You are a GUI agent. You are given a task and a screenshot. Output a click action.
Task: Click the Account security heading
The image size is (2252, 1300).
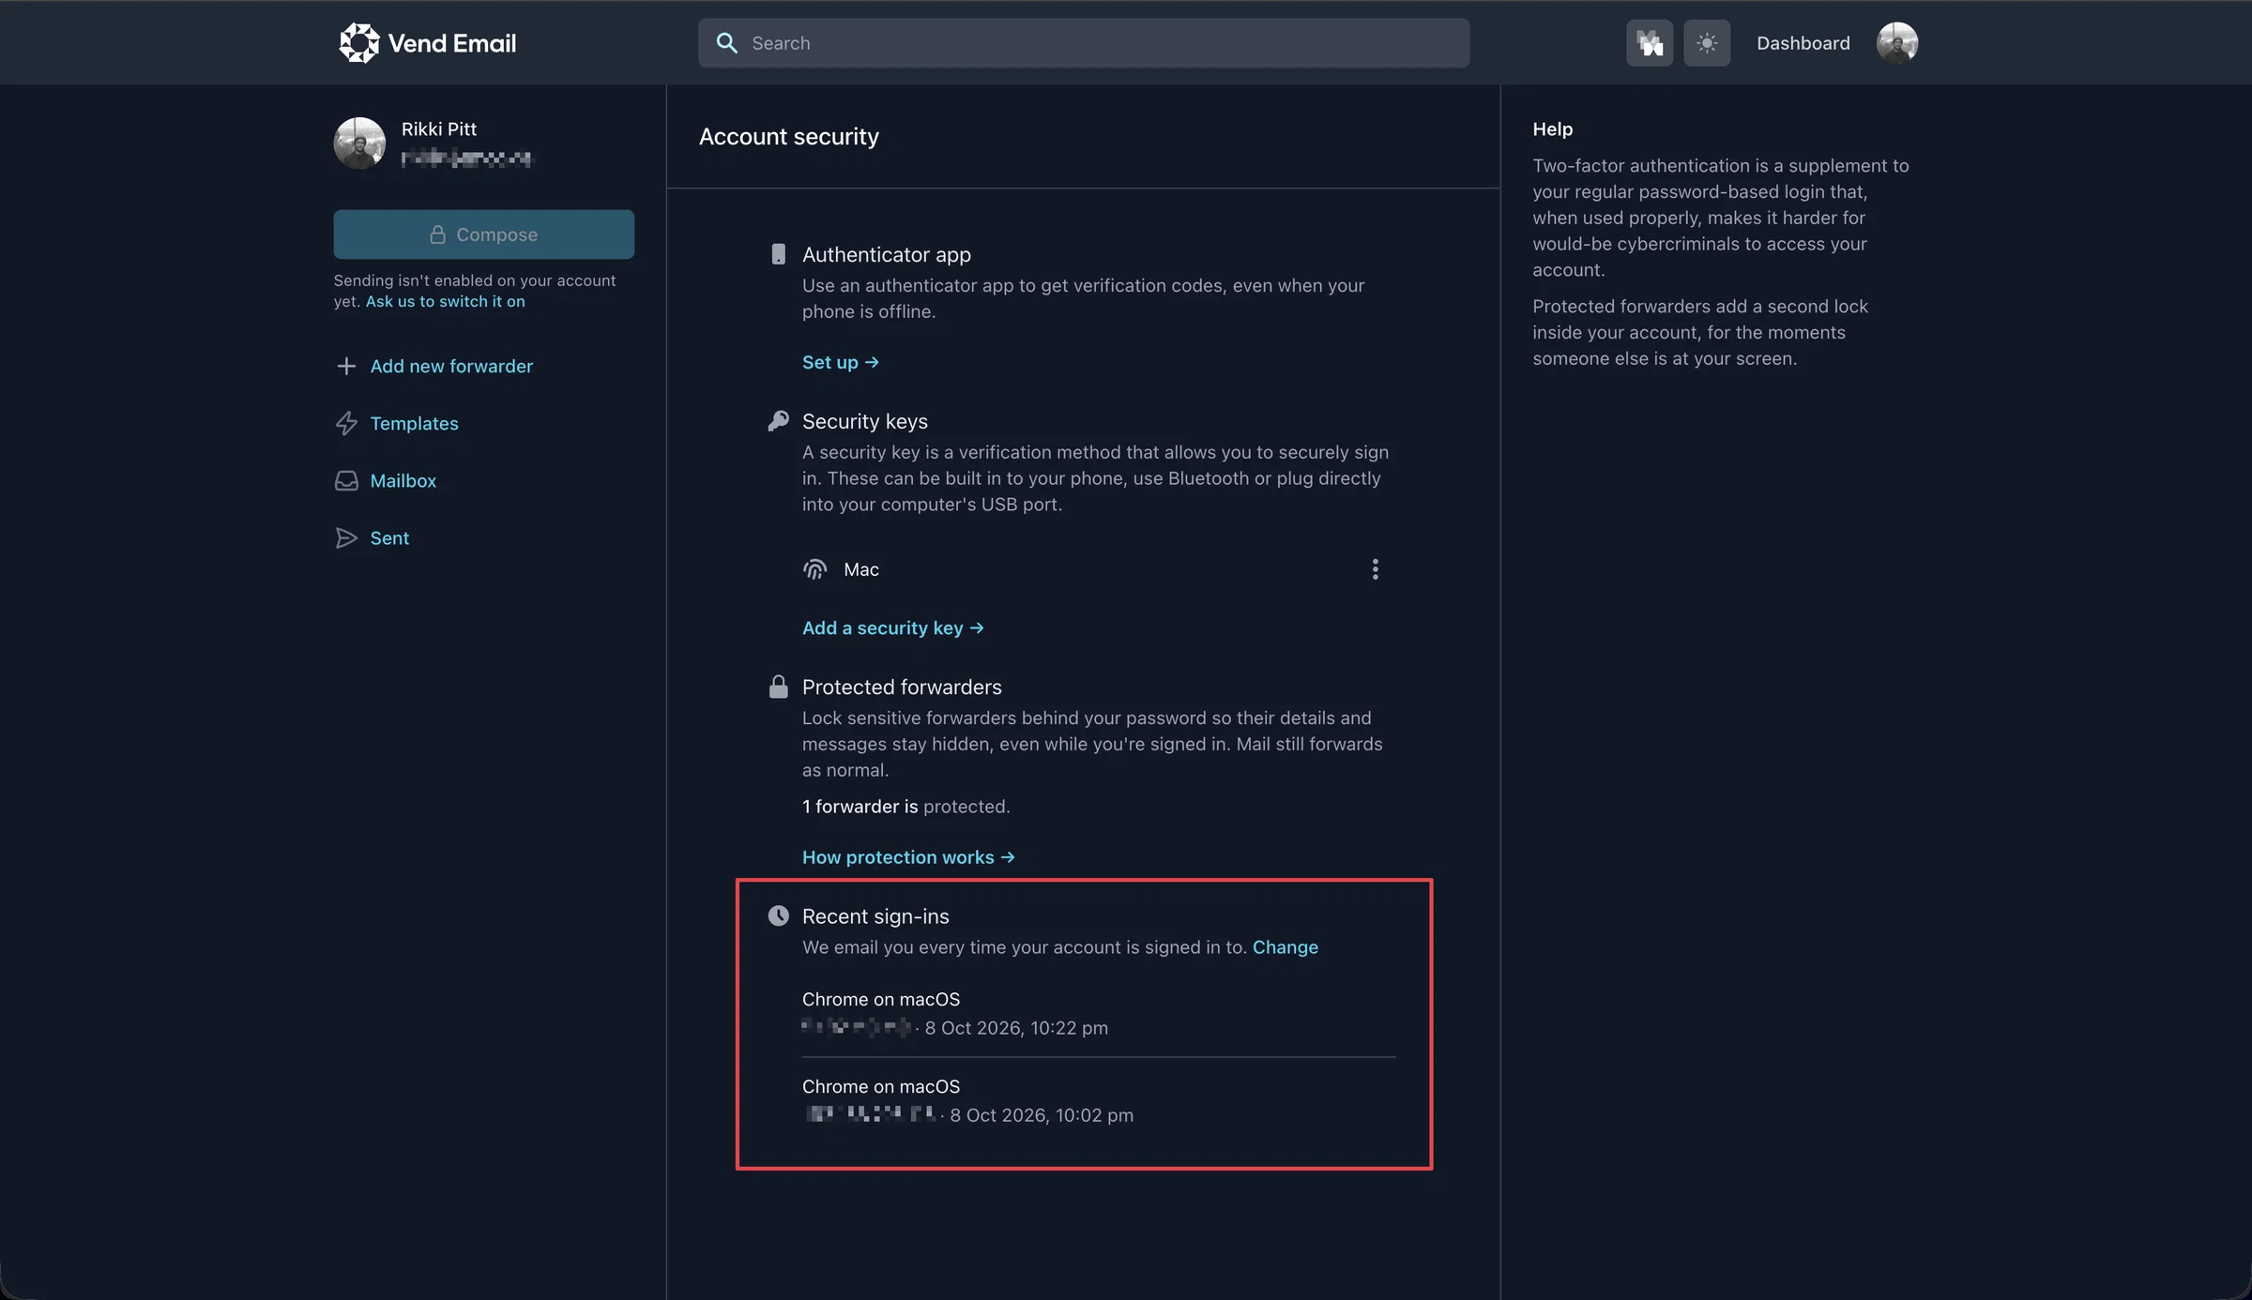[x=788, y=137]
